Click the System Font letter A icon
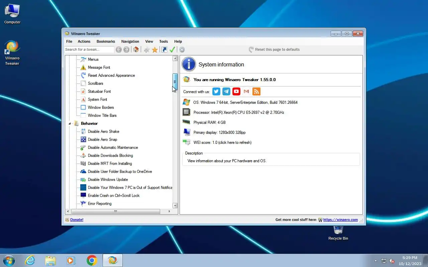Image resolution: width=428 pixels, height=267 pixels. point(83,99)
